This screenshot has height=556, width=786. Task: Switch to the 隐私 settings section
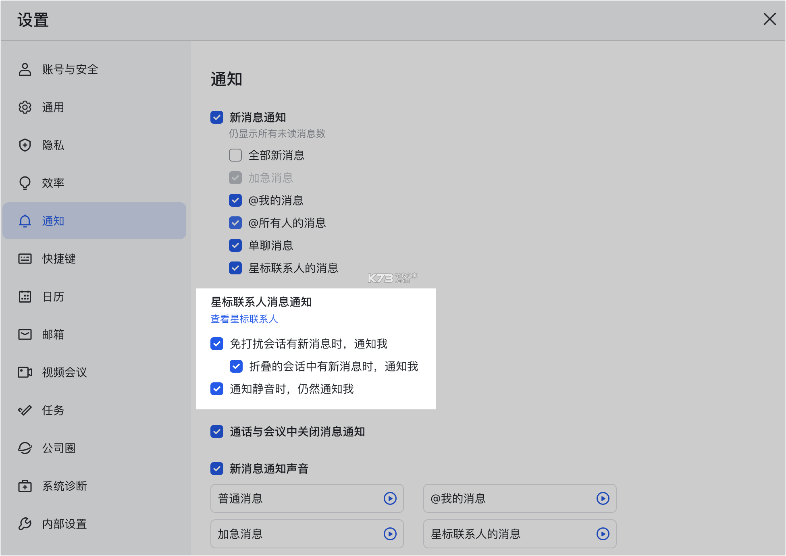(x=94, y=145)
